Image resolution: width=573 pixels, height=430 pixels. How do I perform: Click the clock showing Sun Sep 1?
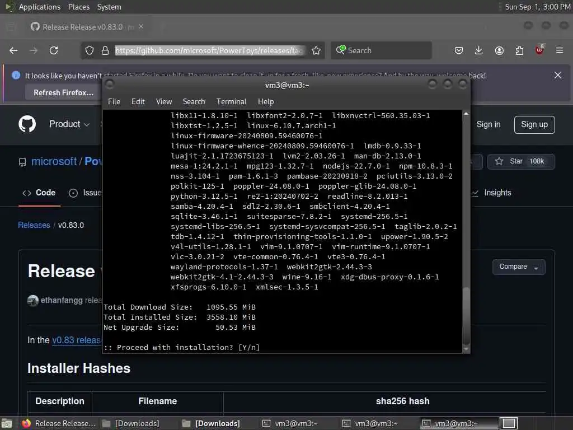[x=537, y=7]
